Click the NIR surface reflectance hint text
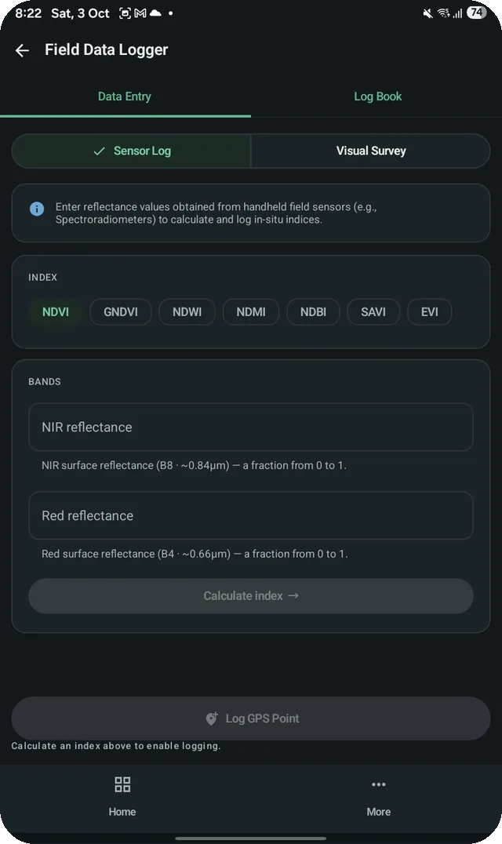The height and width of the screenshot is (844, 502). [x=194, y=466]
